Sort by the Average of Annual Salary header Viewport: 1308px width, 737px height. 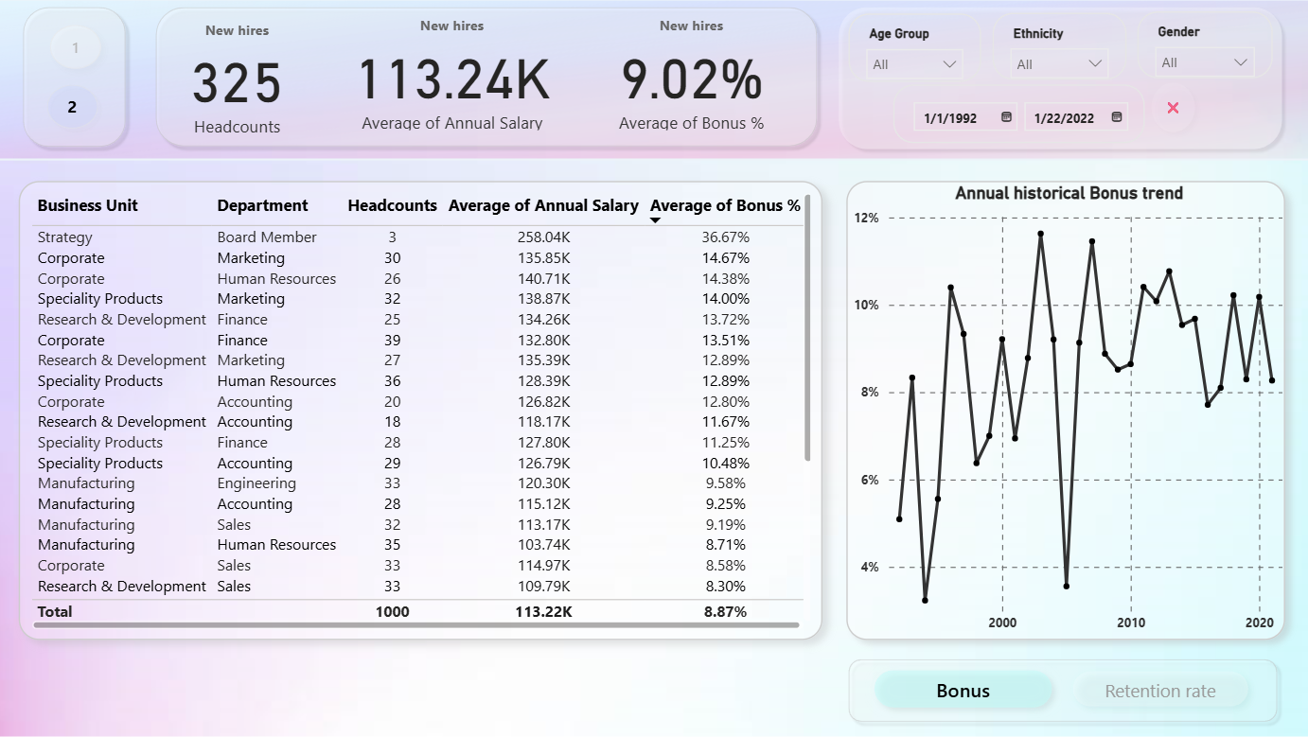(543, 205)
